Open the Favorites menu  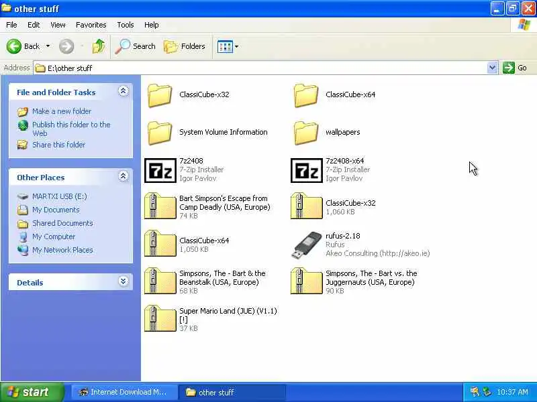[x=91, y=25]
